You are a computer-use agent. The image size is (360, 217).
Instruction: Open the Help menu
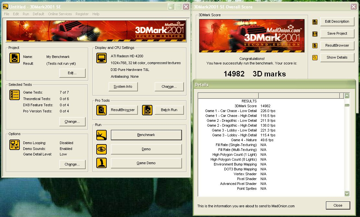point(96,14)
